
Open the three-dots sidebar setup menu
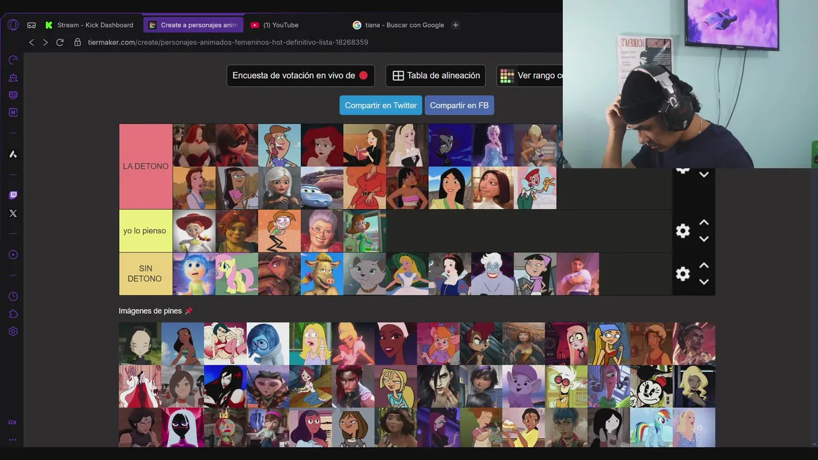point(13,440)
